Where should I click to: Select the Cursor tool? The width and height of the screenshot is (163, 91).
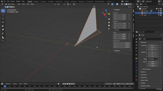pyautogui.click(x=3, y=14)
